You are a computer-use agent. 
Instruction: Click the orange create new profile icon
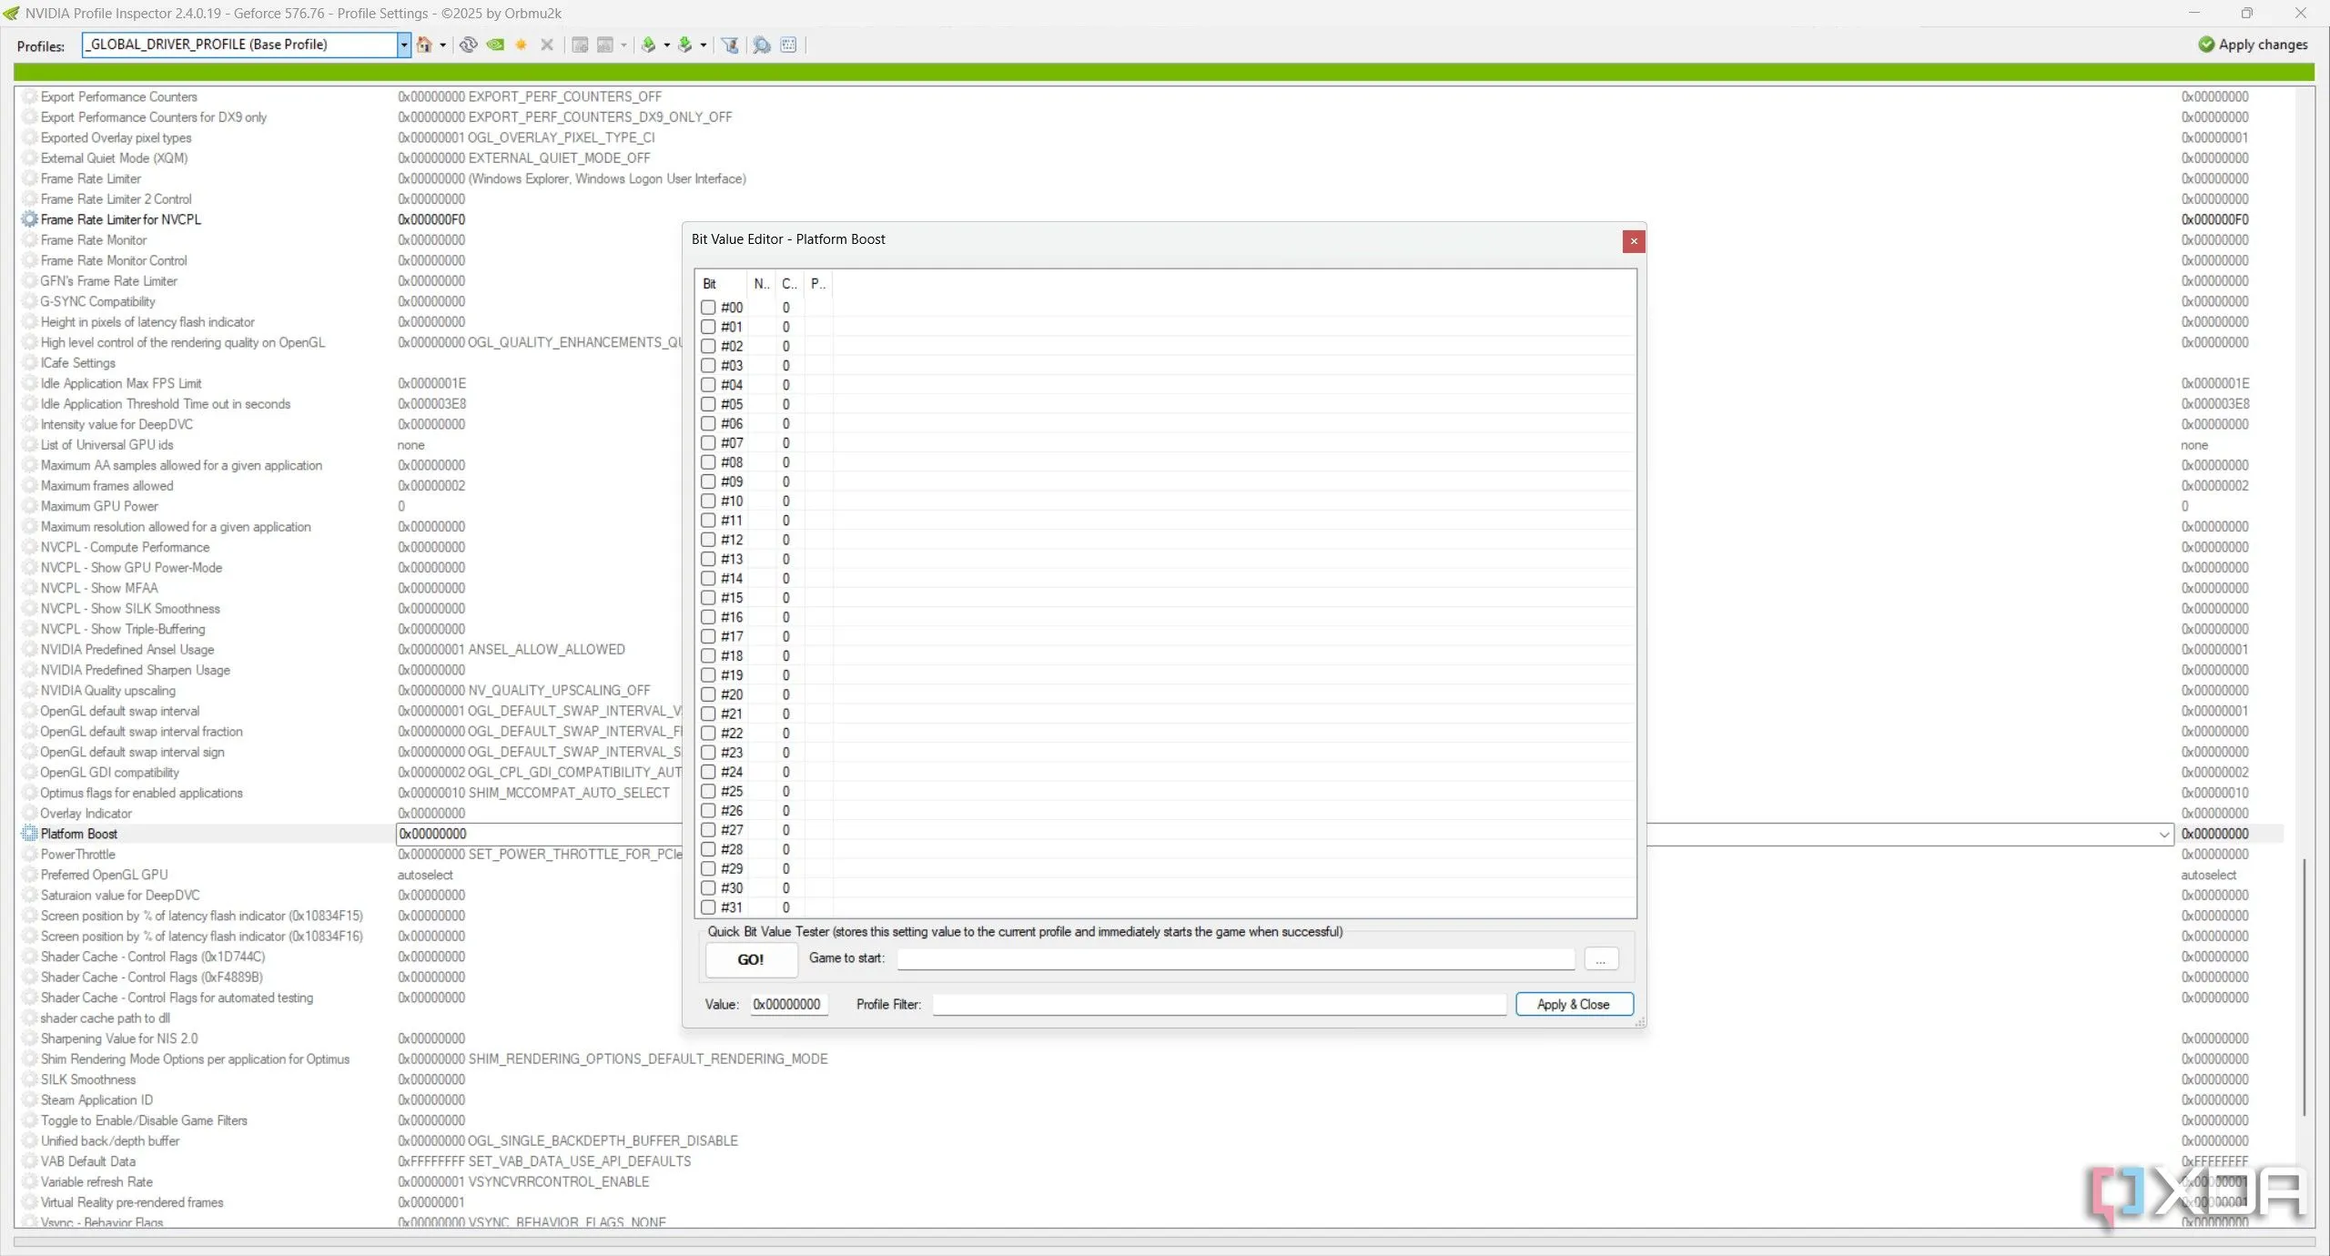(522, 45)
